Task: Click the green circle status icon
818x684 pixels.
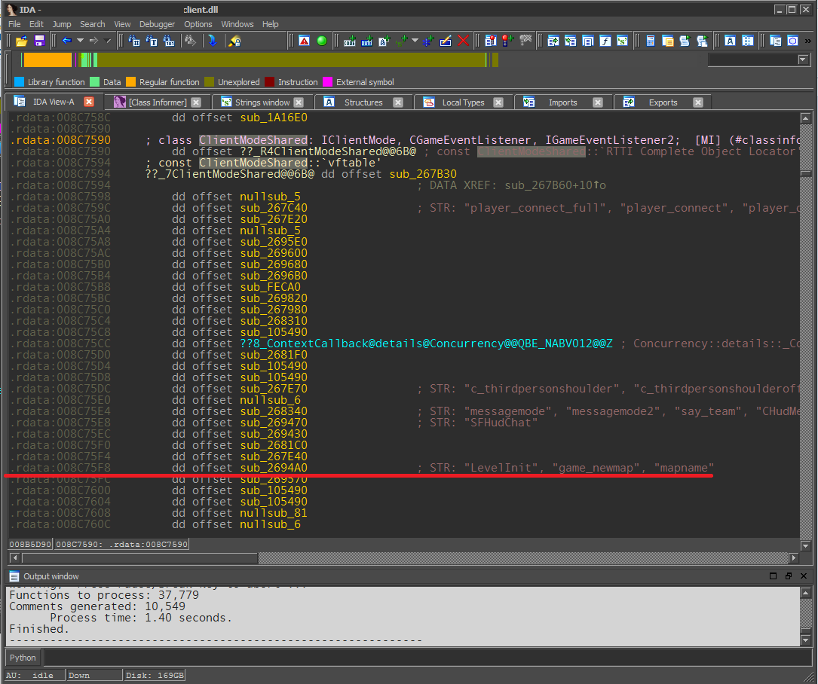Action: click(322, 41)
